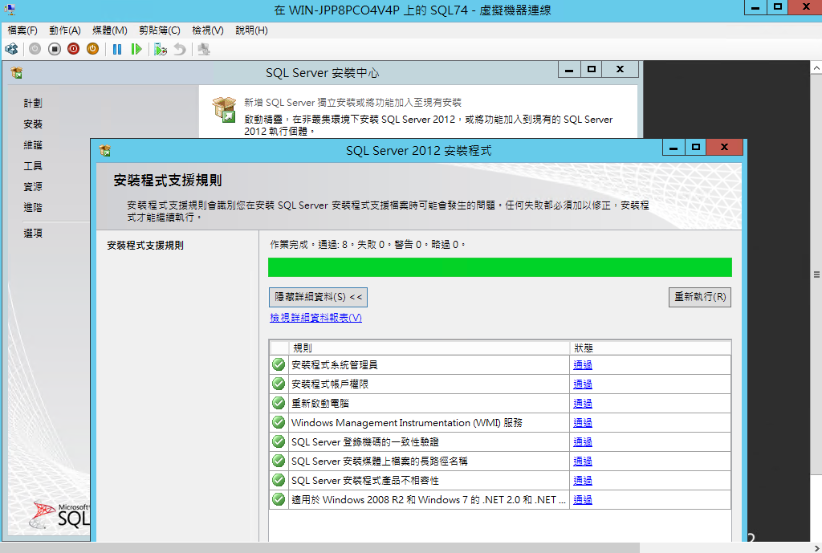
Task: Click the Start VM toolbar icon
Action: (x=35, y=49)
